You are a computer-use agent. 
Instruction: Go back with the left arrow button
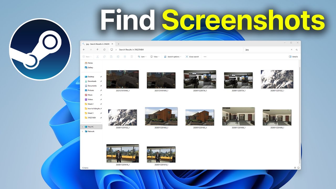pyautogui.click(x=84, y=50)
